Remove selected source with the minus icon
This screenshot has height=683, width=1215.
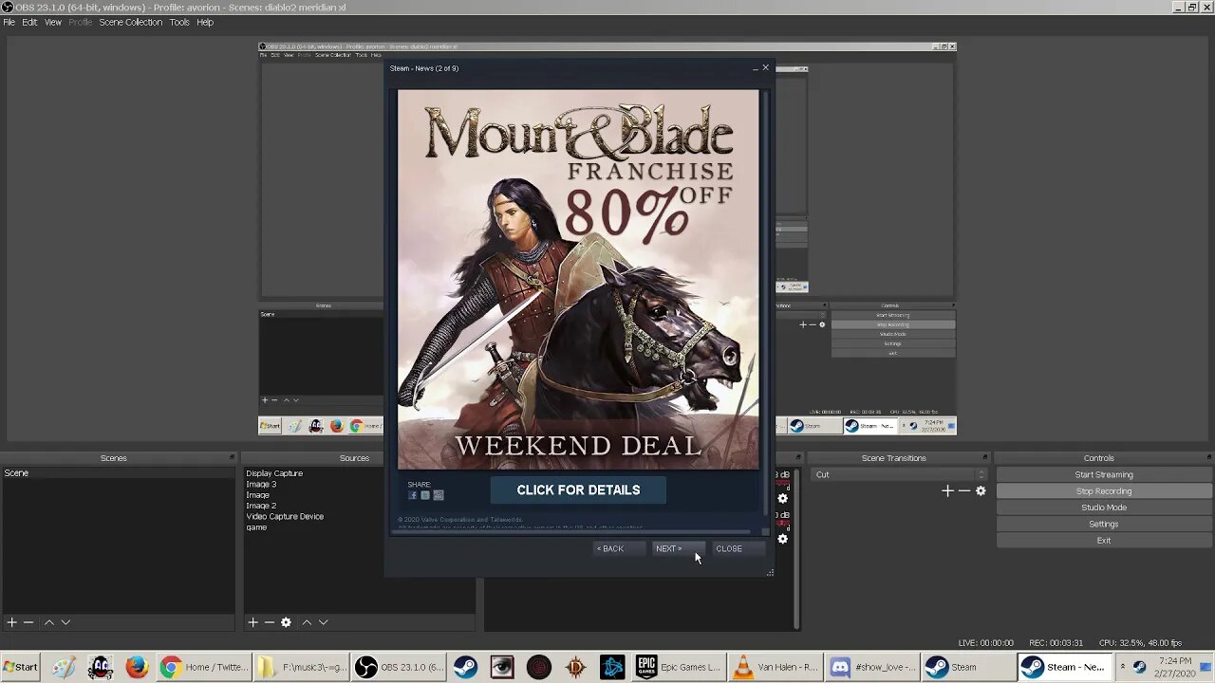coord(270,622)
